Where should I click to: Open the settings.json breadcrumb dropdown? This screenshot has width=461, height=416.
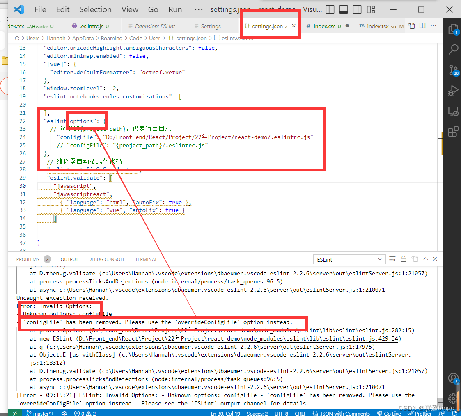[x=188, y=38]
